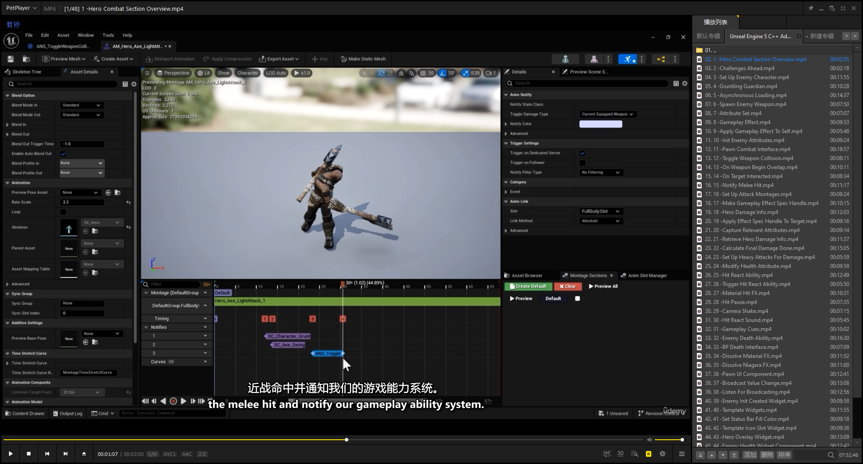This screenshot has width=863, height=464.
Task: Use selected asset arrow for Preview Pose Asset
Action: (x=108, y=192)
